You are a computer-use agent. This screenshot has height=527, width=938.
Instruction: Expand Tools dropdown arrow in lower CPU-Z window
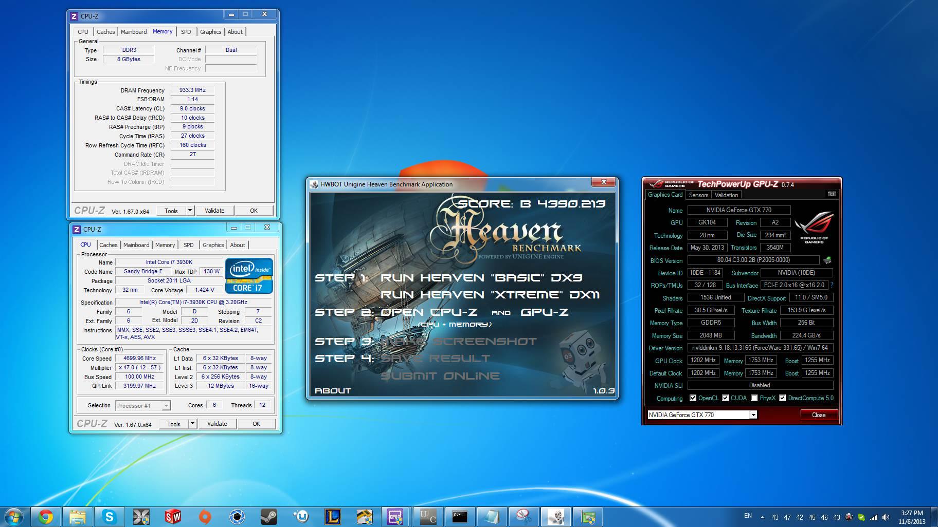[x=192, y=423]
